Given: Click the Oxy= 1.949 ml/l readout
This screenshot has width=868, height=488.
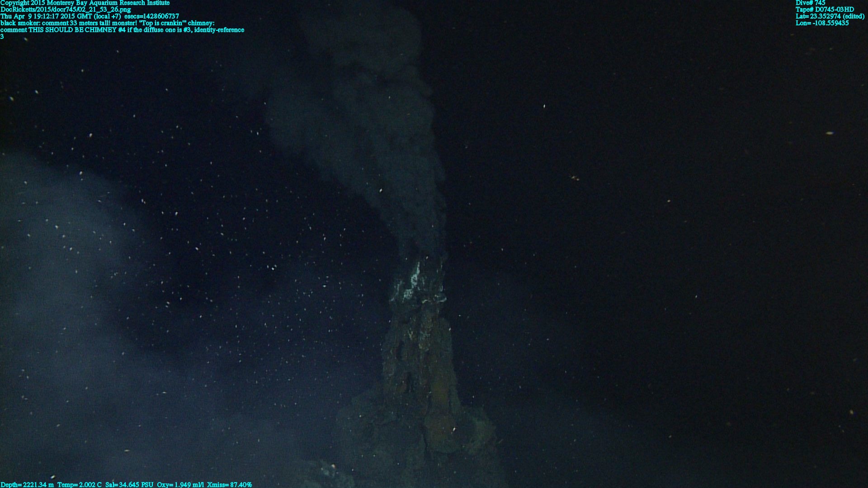Looking at the screenshot, I should pos(180,484).
